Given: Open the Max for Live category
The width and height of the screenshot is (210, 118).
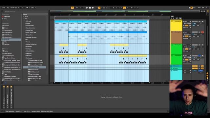Looking at the screenshot, I should (x=8, y=37).
